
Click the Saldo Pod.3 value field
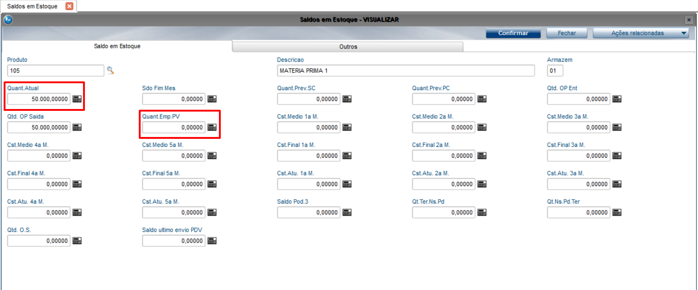click(x=309, y=212)
